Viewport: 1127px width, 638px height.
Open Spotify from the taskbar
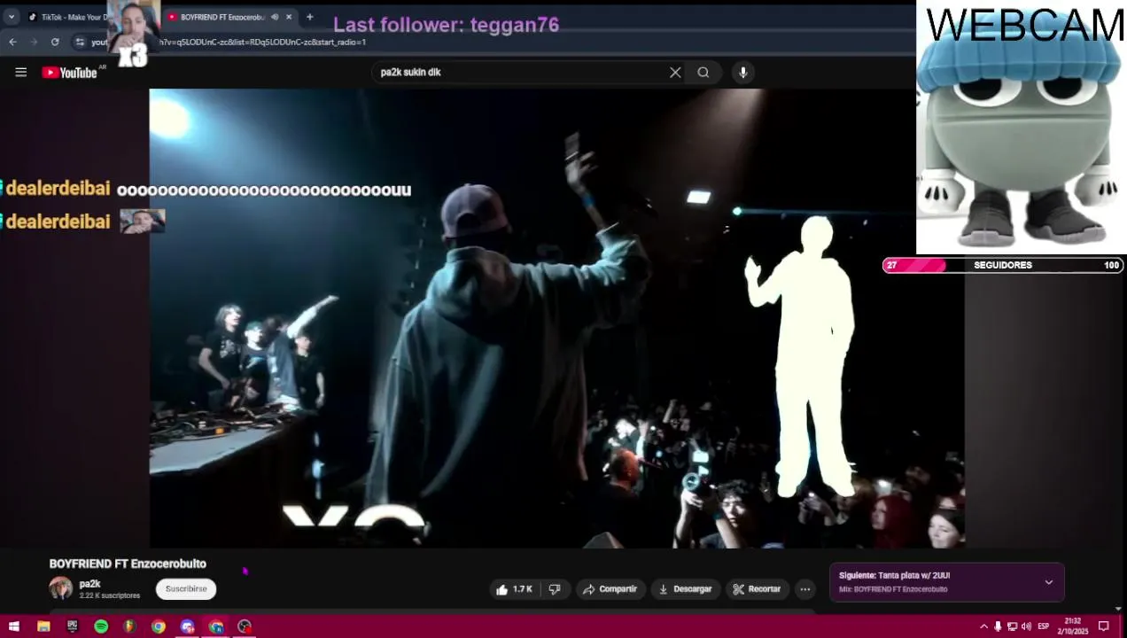pyautogui.click(x=101, y=626)
